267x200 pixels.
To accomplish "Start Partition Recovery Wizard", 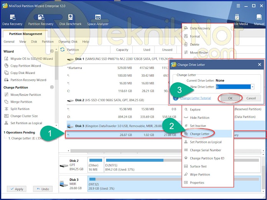I will point(25,80).
